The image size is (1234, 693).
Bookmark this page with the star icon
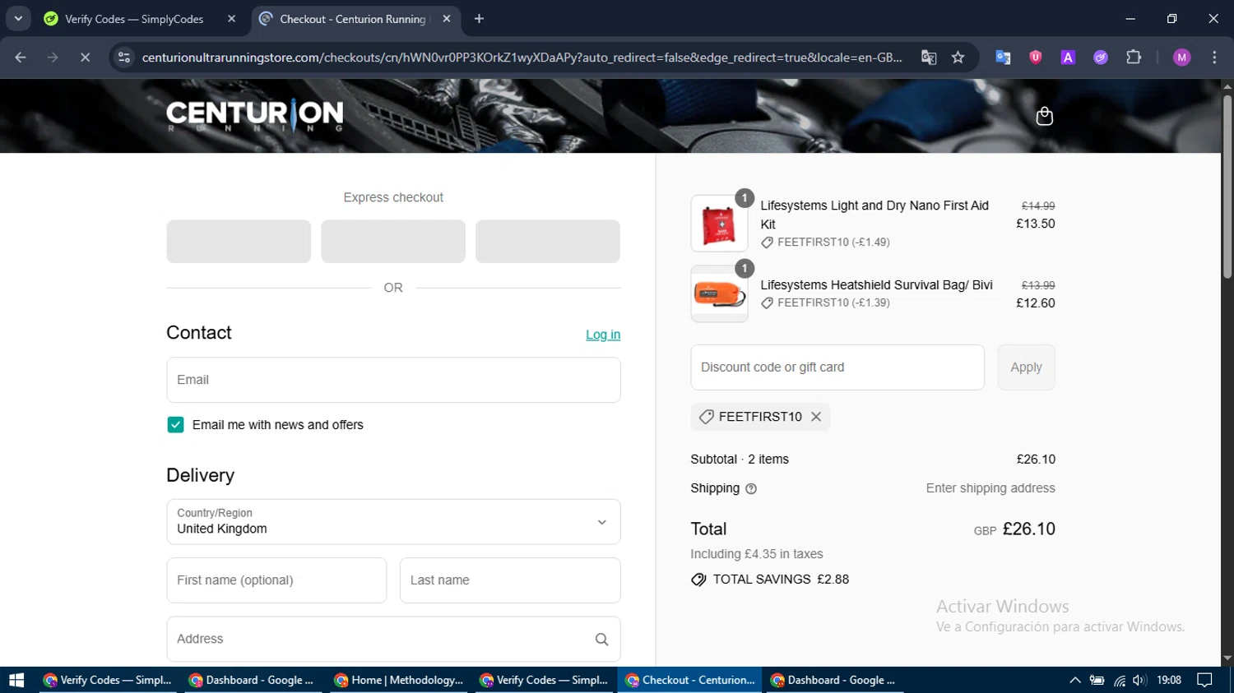pyautogui.click(x=958, y=57)
